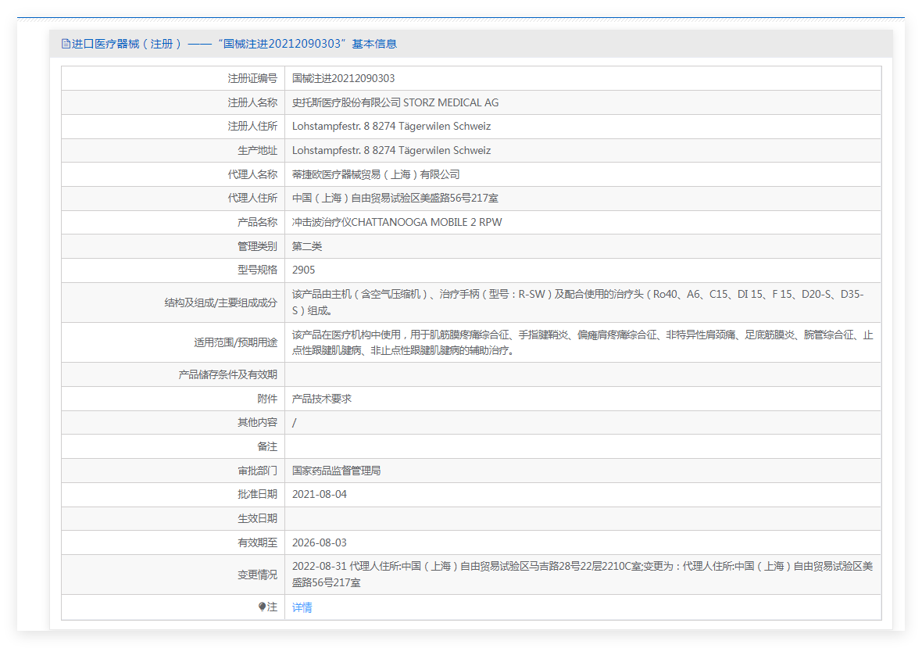Click the 注册人住所 address Lohstampfestr. 8 8274 value
This screenshot has height=648, width=922.
pyautogui.click(x=391, y=127)
